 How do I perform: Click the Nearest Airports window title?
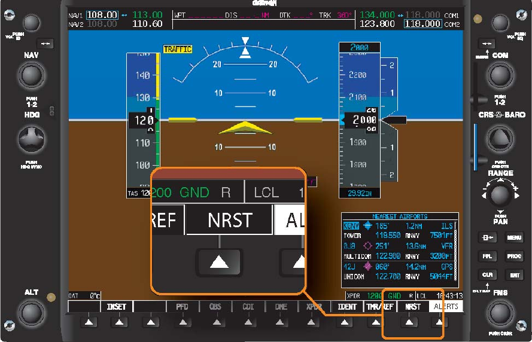[x=400, y=216]
